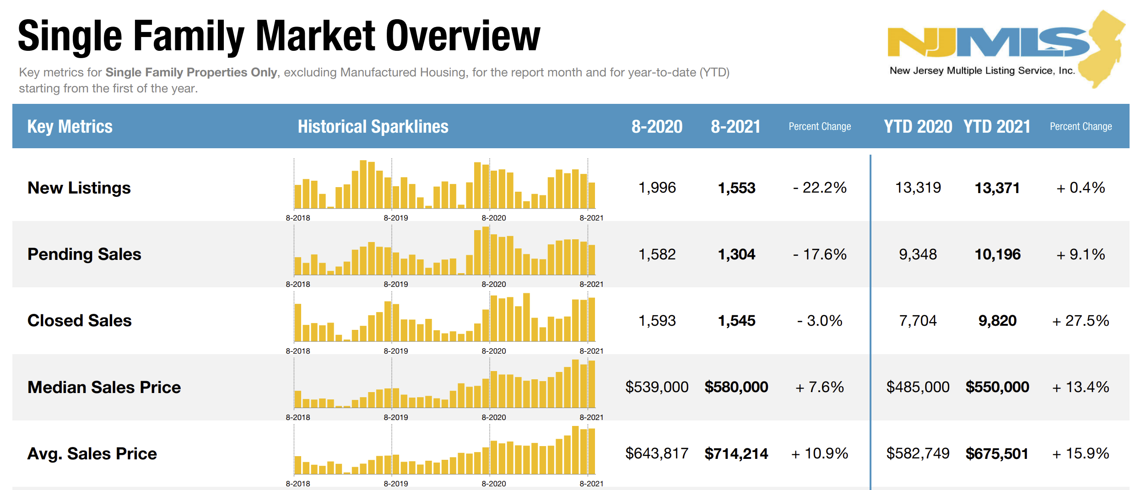Click New Listings 8-2021 value 1,553
Screen dimensions: 1141x490
point(736,188)
